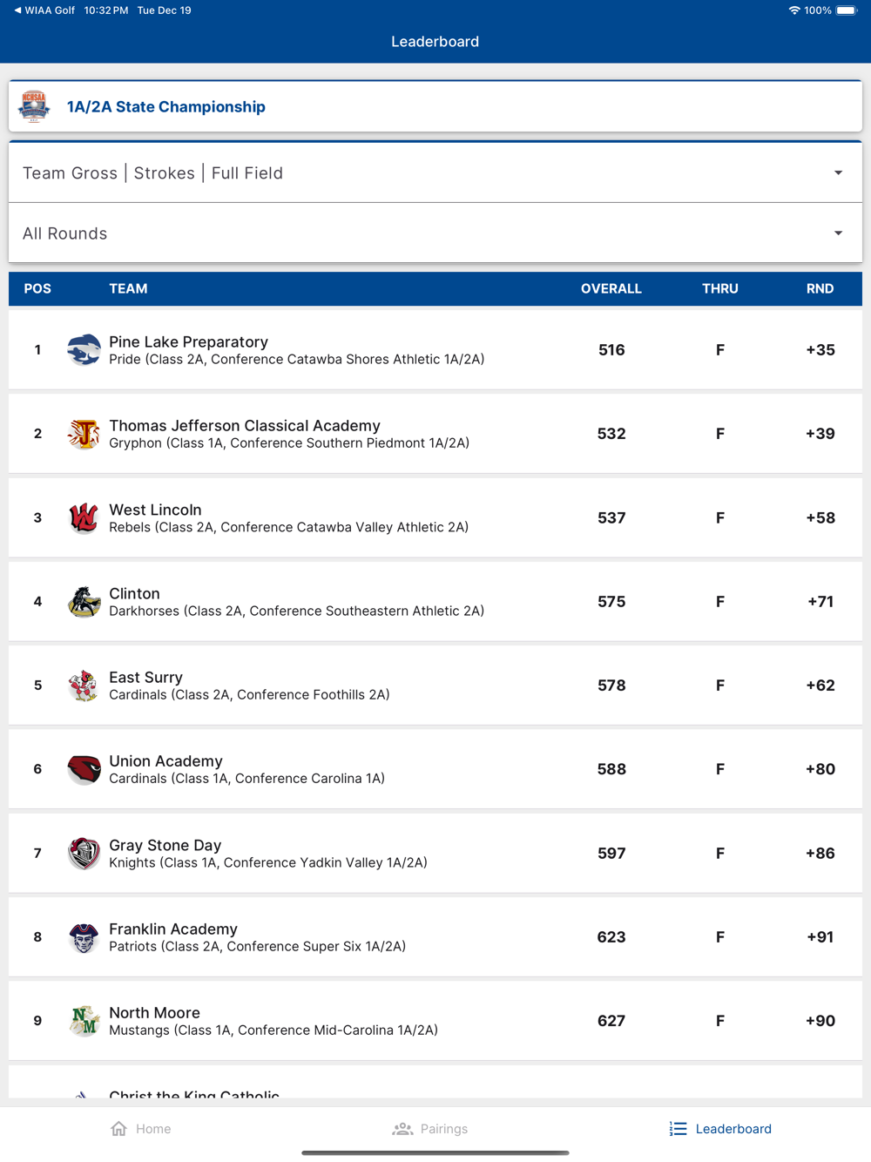Tap the Pine Lake Preparatory team logo

click(x=84, y=350)
